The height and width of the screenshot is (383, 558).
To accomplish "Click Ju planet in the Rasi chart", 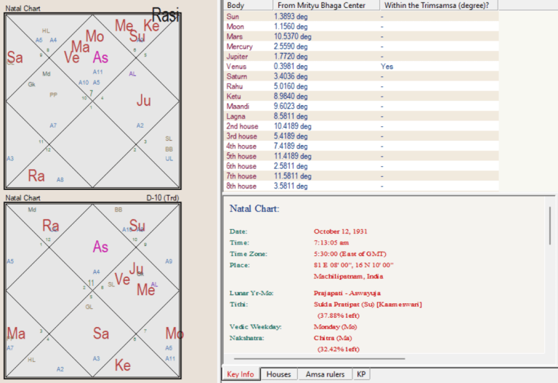I will point(144,101).
